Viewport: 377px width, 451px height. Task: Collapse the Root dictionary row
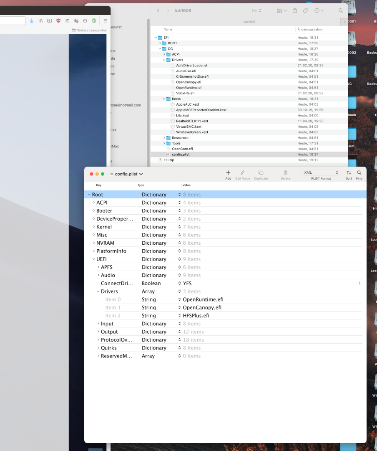pos(89,195)
